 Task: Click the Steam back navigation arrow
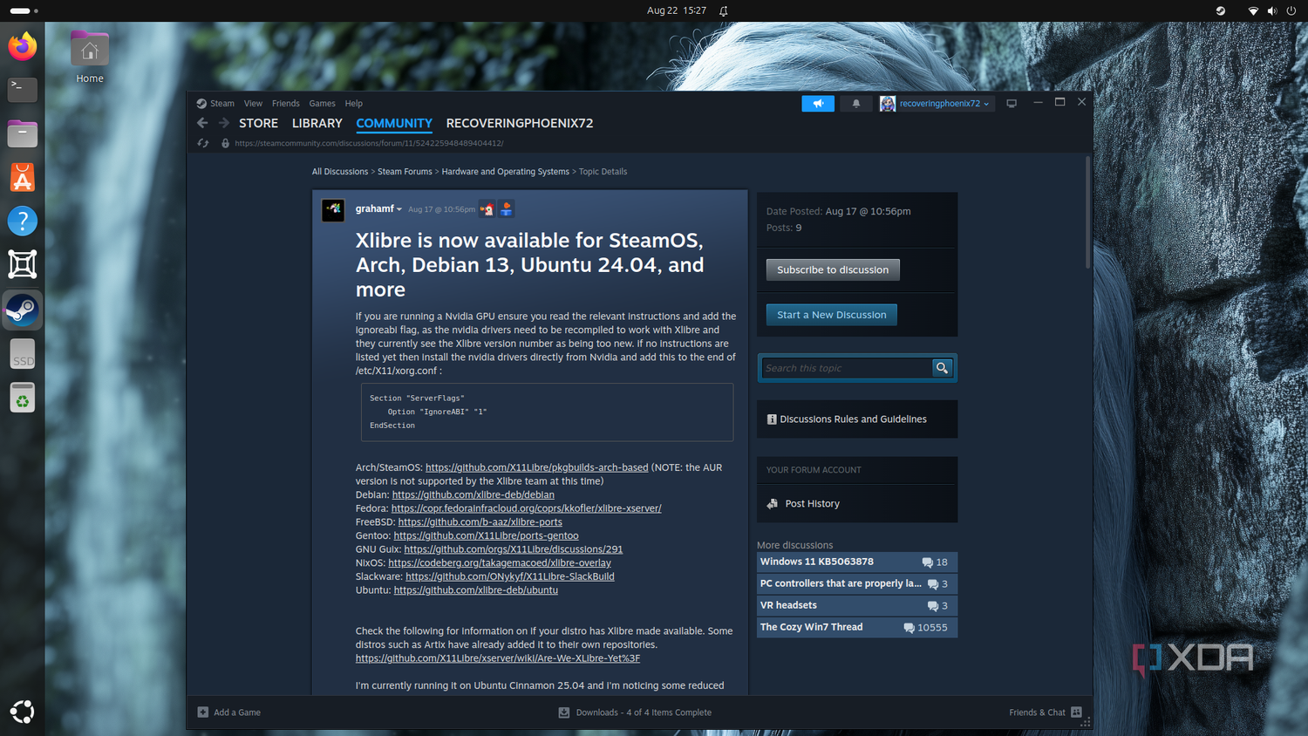click(x=202, y=123)
